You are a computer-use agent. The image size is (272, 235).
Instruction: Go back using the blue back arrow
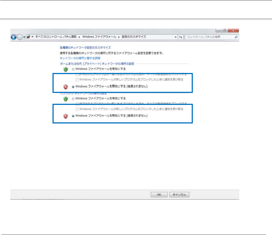click(14, 37)
